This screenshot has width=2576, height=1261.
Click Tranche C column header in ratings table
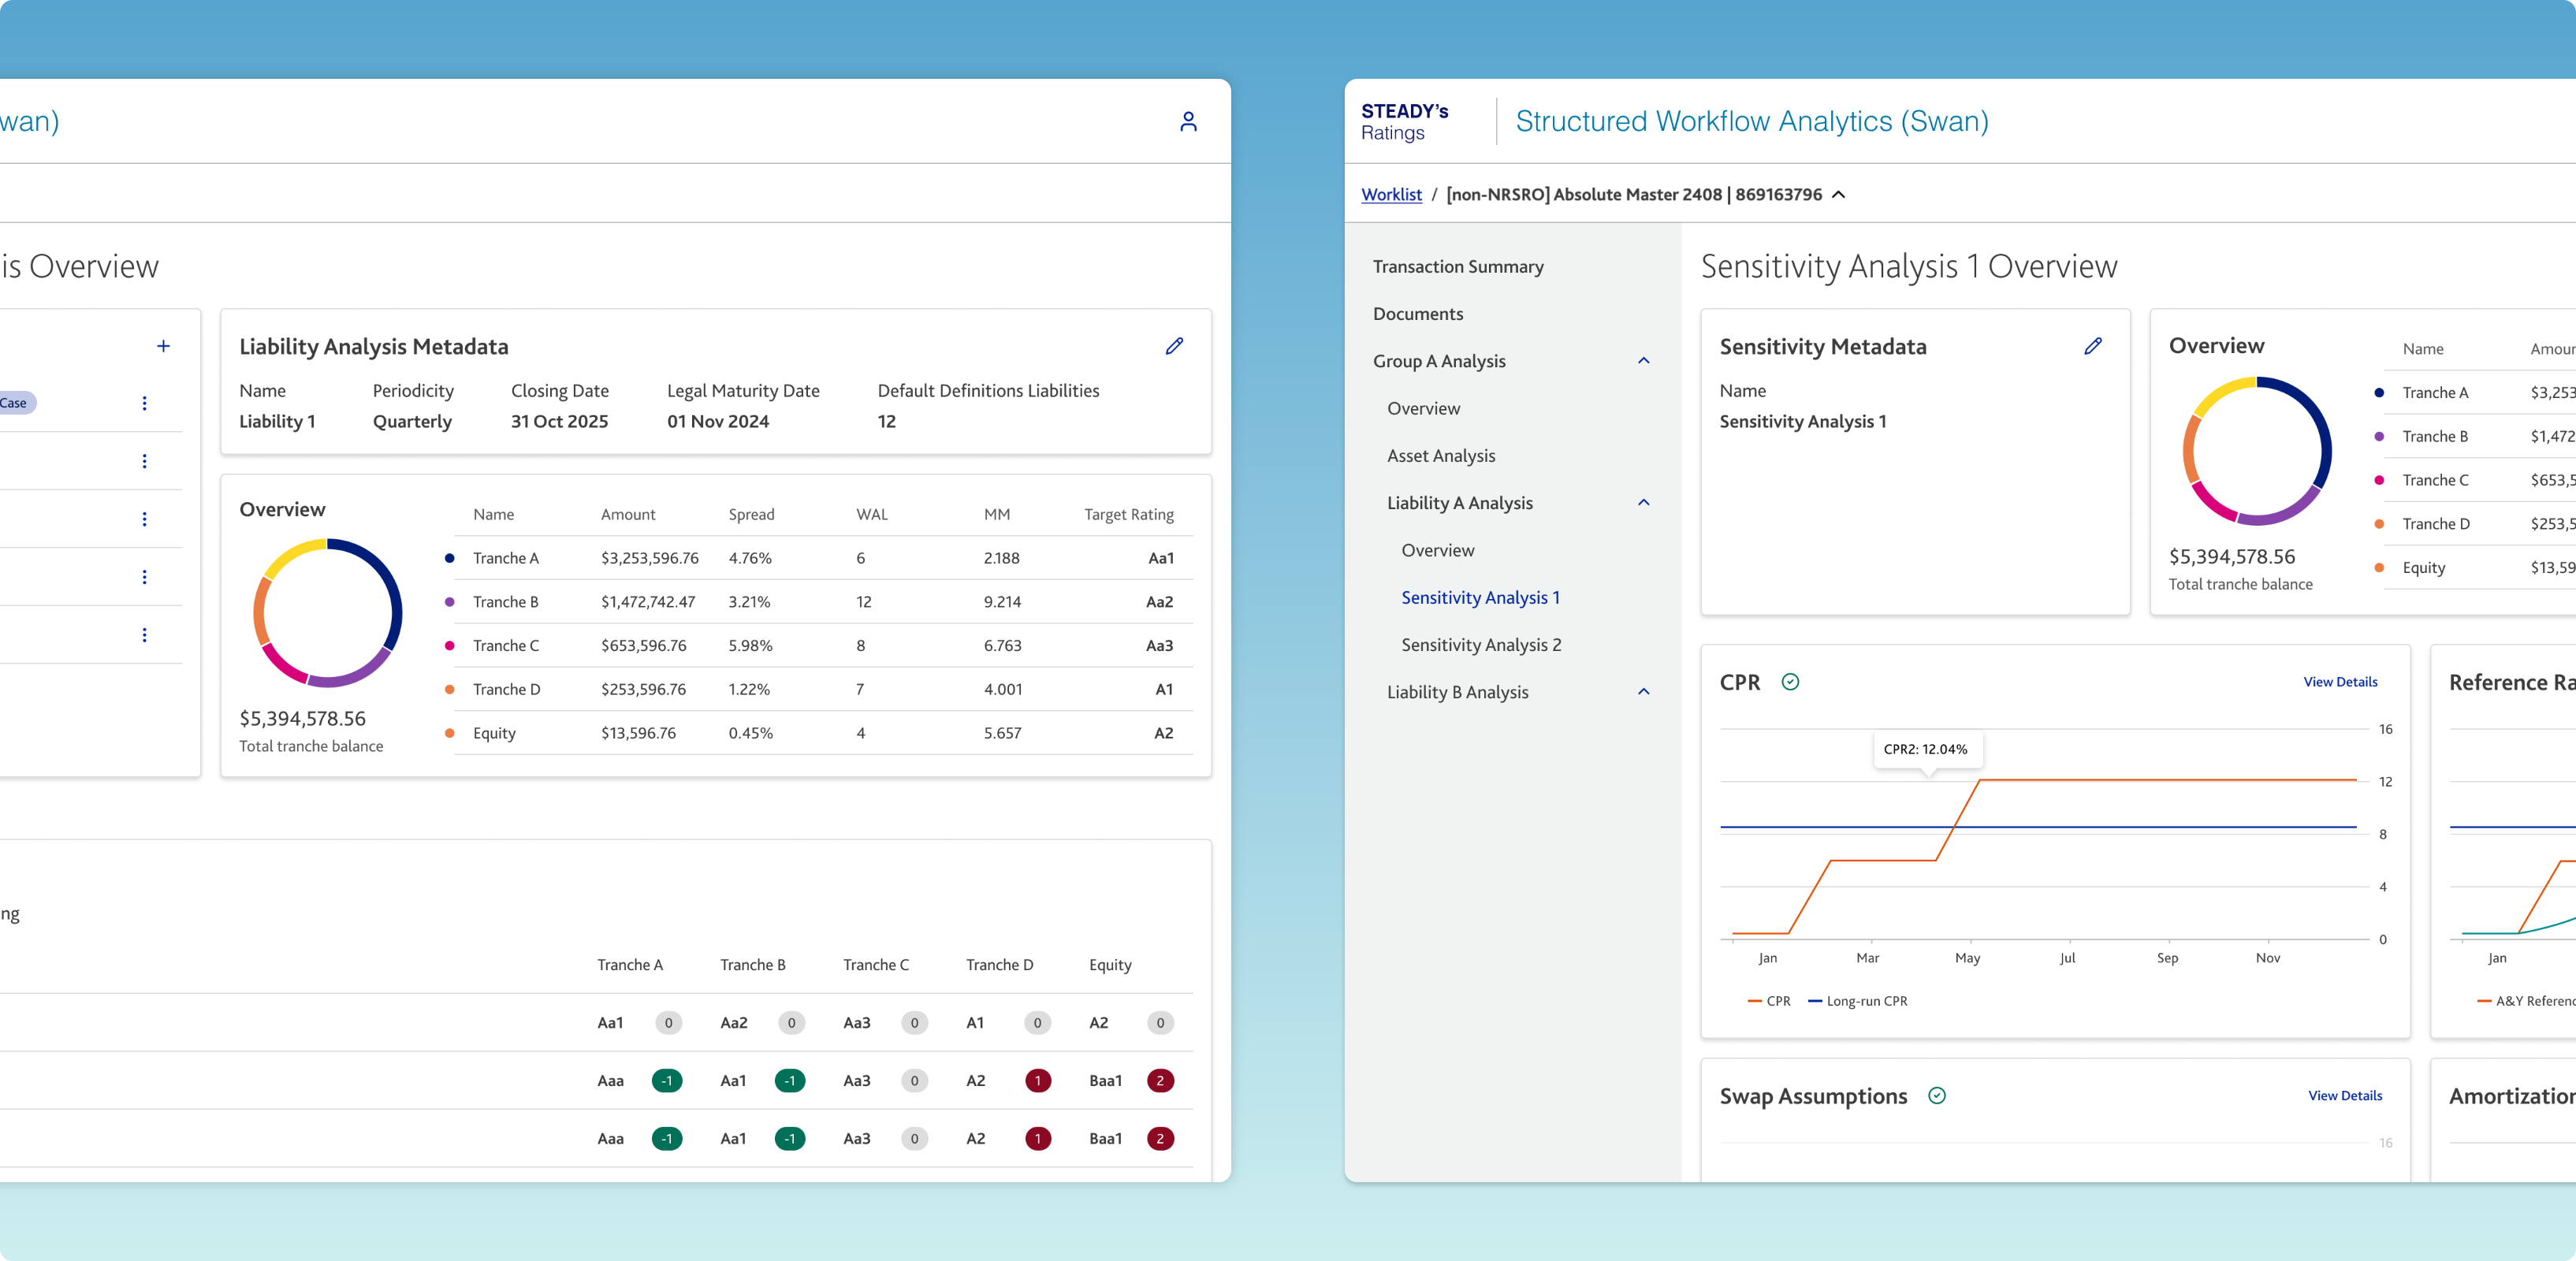pyautogui.click(x=875, y=965)
